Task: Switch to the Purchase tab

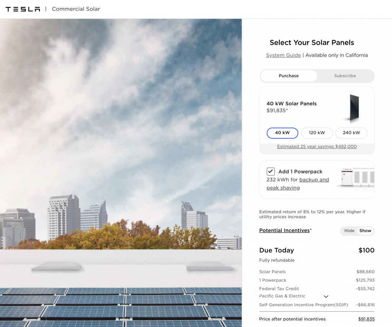Action: tap(289, 76)
